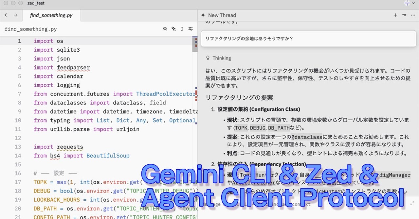
Task: Open search with the magnifier icon
Action: click(x=165, y=29)
